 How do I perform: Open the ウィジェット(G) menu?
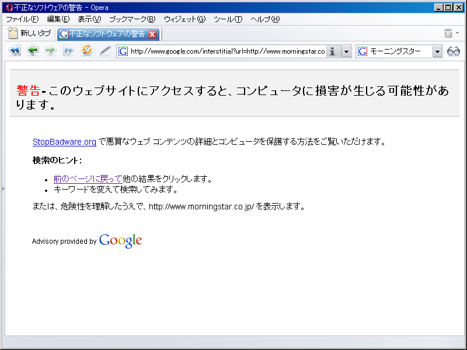184,19
